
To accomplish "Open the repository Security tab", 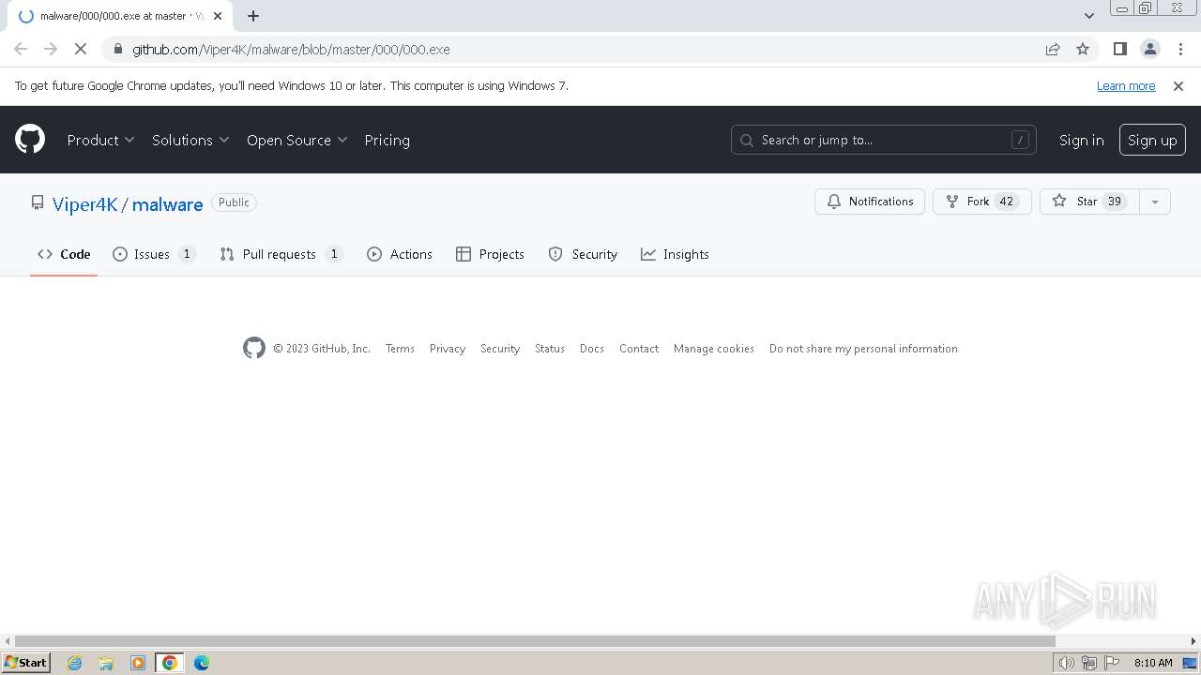I will click(x=583, y=254).
